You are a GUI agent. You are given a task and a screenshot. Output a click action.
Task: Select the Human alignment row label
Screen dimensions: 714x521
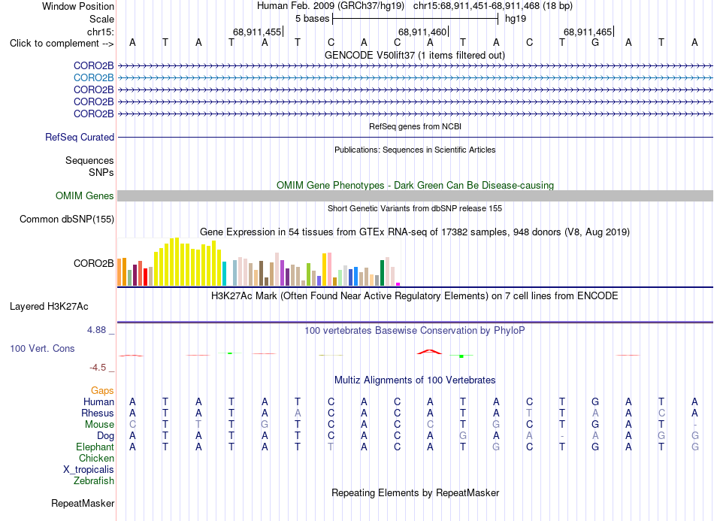pyautogui.click(x=98, y=401)
